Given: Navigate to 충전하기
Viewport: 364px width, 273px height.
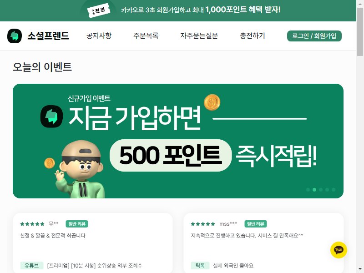Looking at the screenshot, I should tap(253, 36).
